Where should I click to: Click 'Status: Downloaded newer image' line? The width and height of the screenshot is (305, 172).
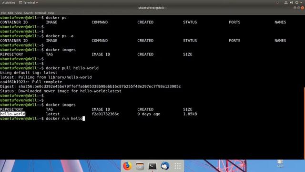[x=61, y=91]
